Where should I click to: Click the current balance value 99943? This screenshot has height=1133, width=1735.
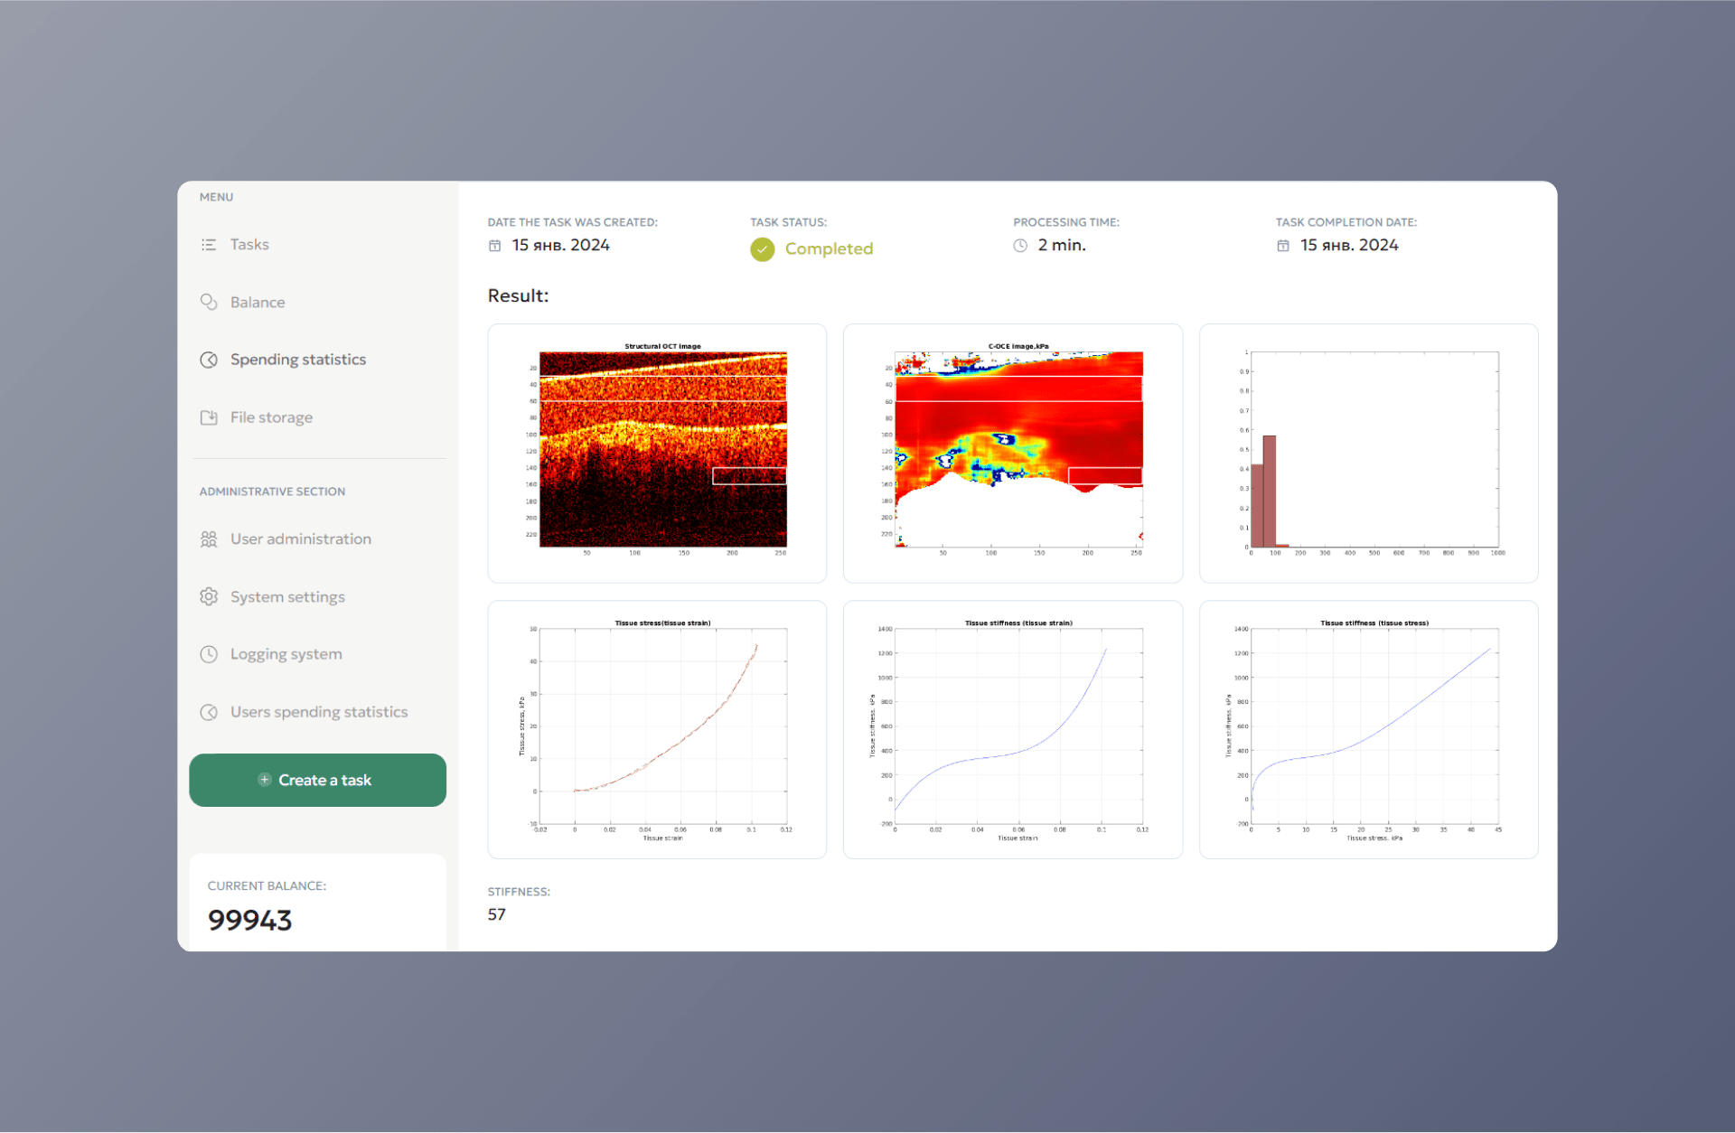(249, 920)
